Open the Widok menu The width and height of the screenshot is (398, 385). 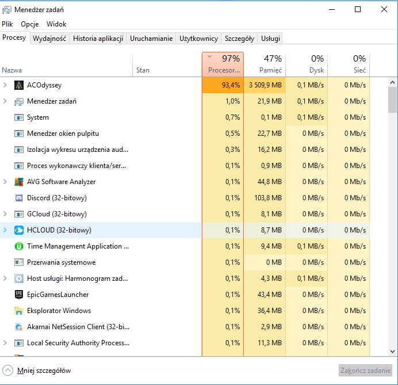click(x=56, y=24)
